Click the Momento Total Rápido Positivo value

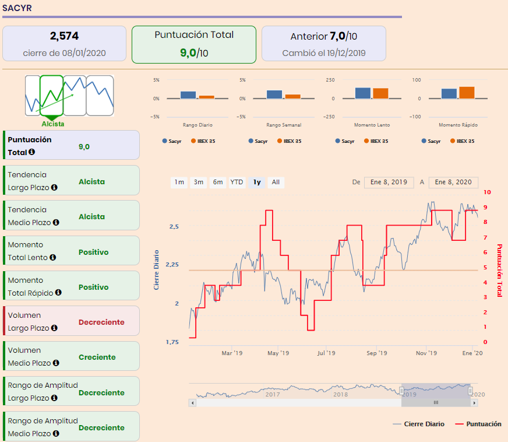tap(93, 287)
